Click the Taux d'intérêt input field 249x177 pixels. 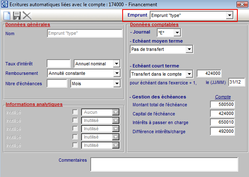pos(59,64)
